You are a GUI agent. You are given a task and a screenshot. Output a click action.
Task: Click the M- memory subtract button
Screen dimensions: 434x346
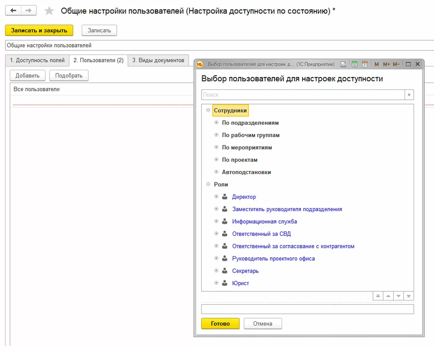(x=396, y=64)
